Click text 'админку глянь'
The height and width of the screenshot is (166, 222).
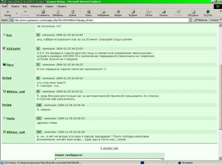tap(47, 123)
